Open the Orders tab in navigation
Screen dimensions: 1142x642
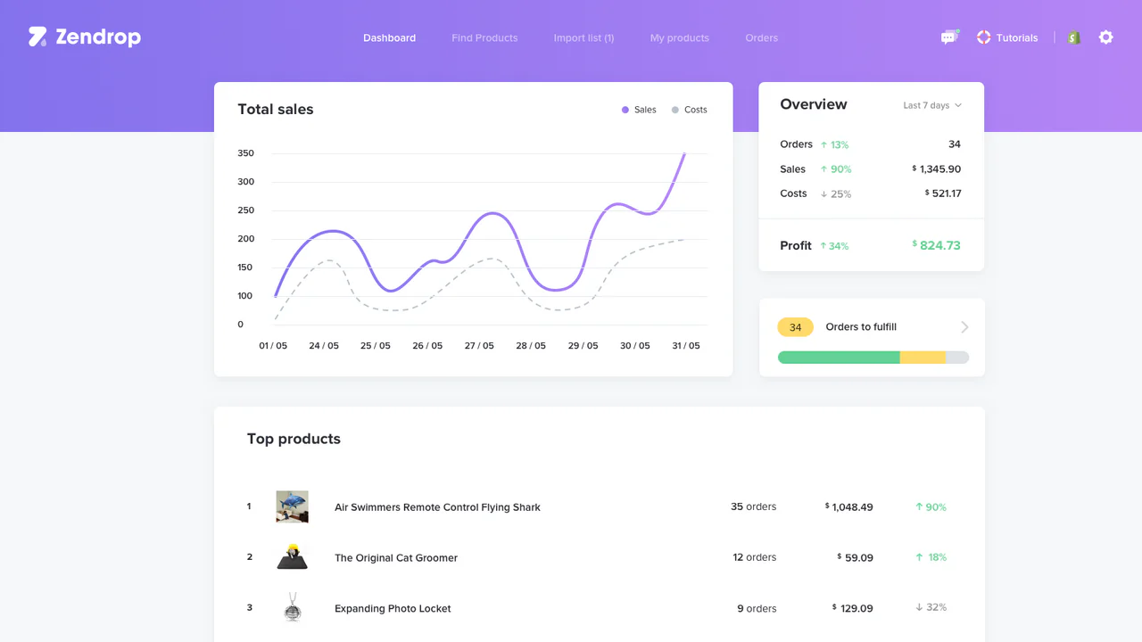click(761, 38)
